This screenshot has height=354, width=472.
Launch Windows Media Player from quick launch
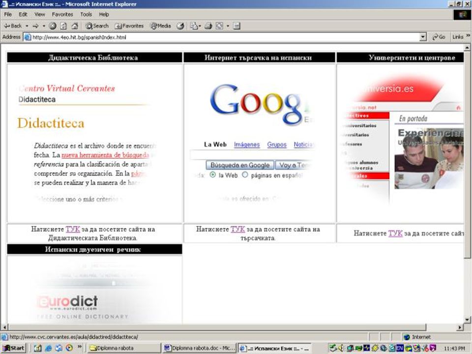click(x=69, y=348)
